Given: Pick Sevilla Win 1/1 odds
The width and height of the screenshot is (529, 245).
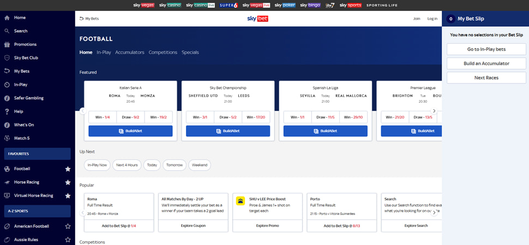Looking at the screenshot, I should [x=298, y=117].
